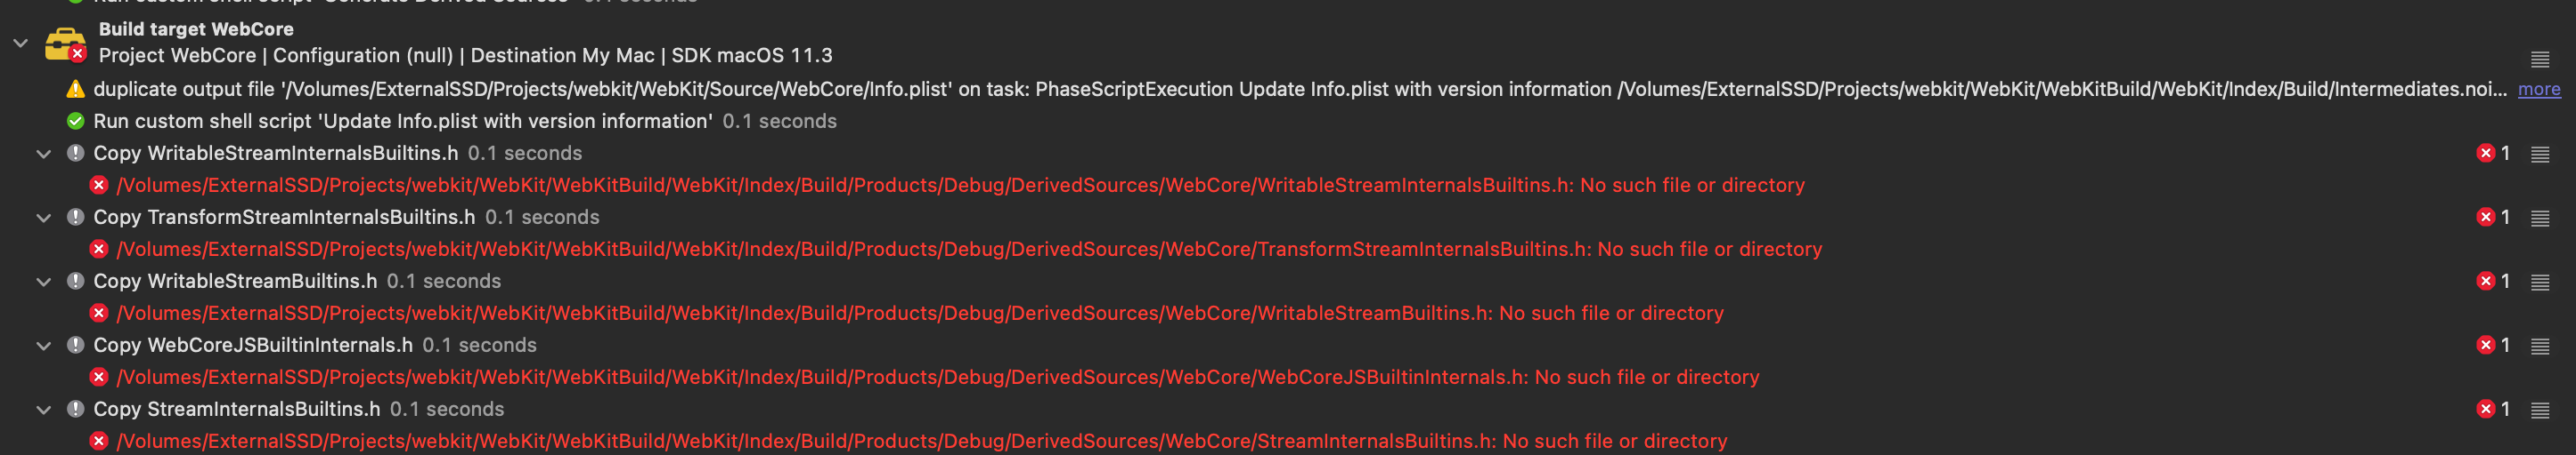Collapse Copy StreamInternalsBuiltins.h step
2576x455 pixels.
pos(43,409)
